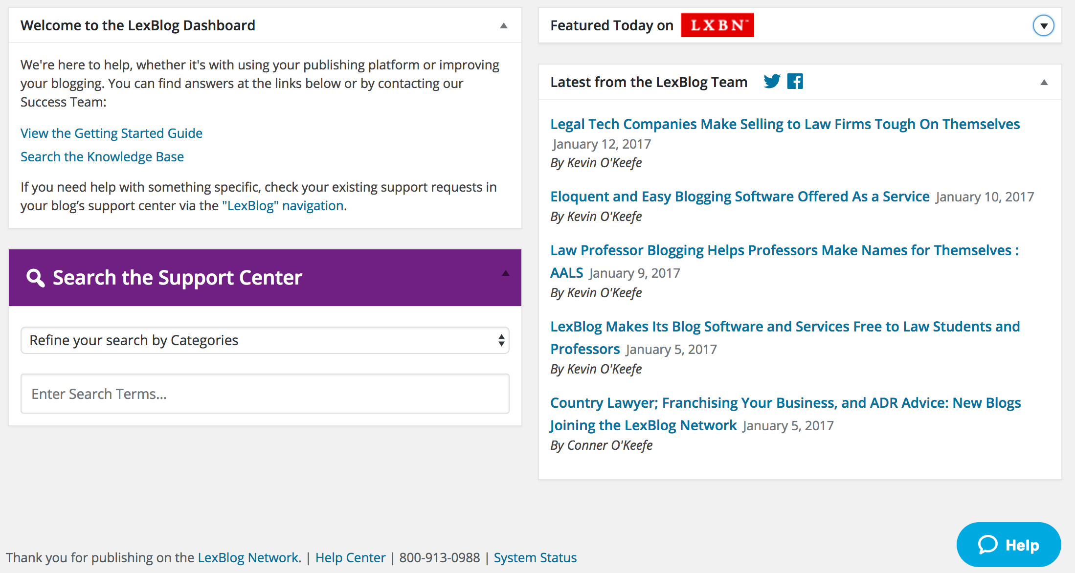Image resolution: width=1075 pixels, height=573 pixels.
Task: Open the Help Center footer link
Action: pos(350,557)
